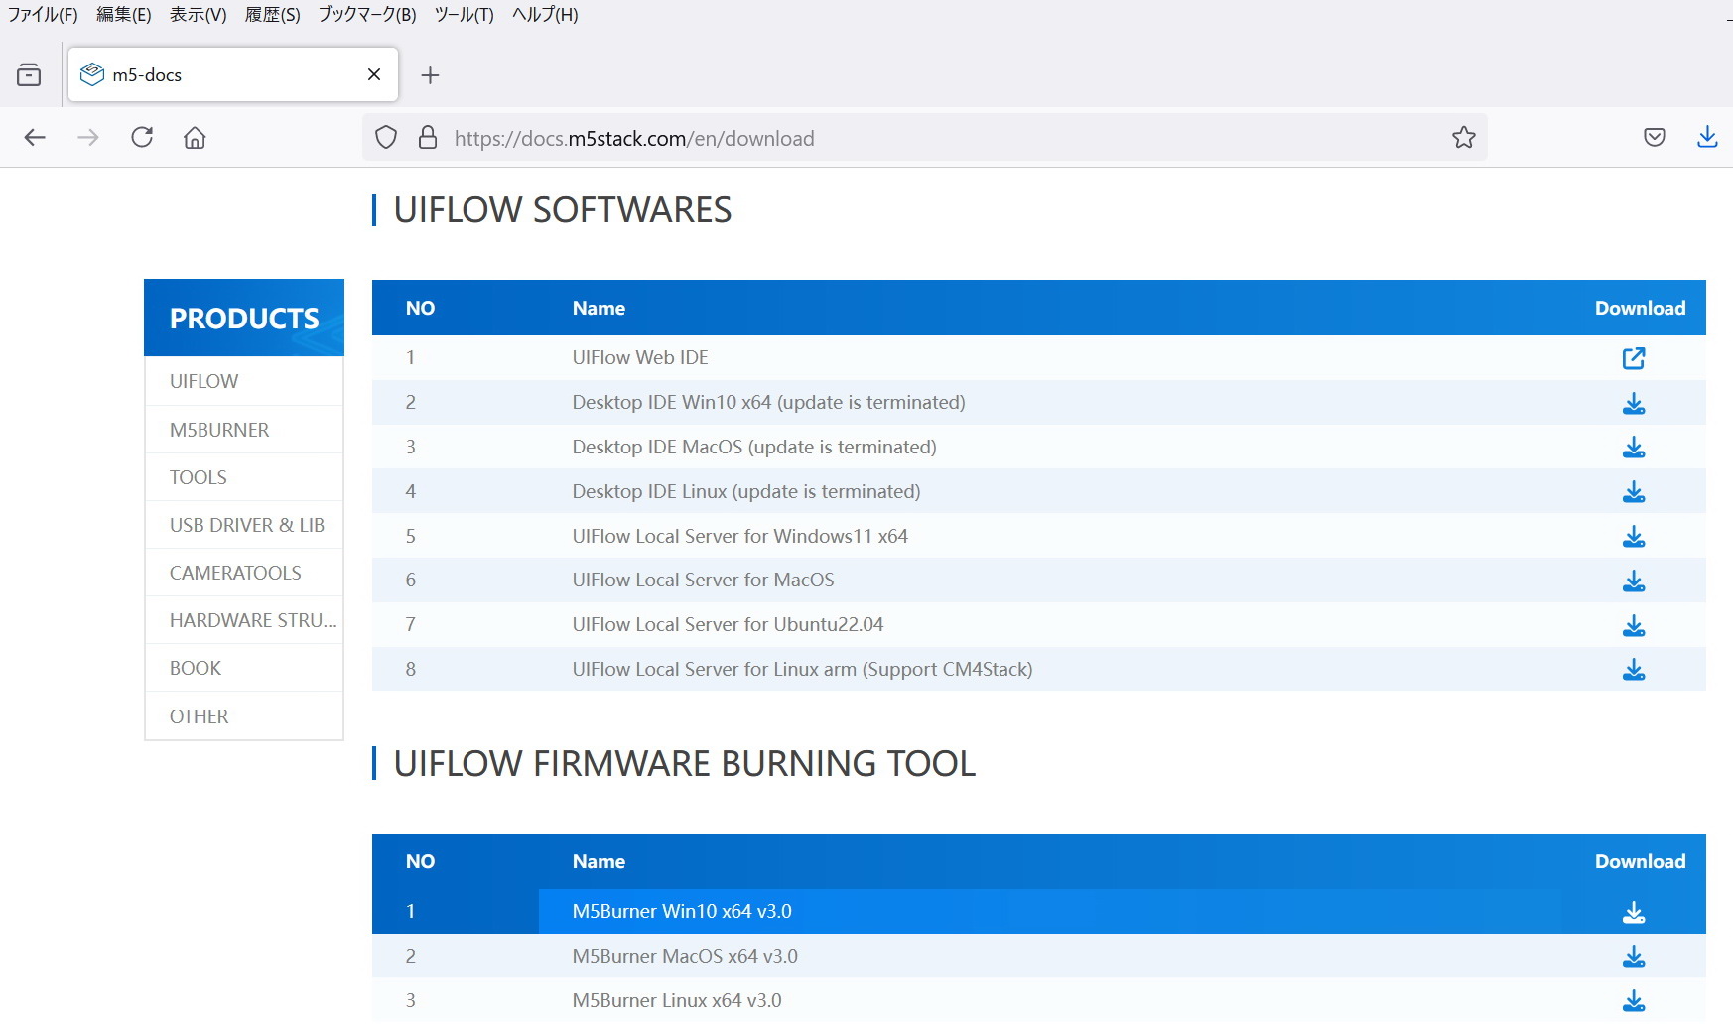Viewport: 1733px width, 1032px height.
Task: Open ヘルプ(H) menu
Action: 545,15
